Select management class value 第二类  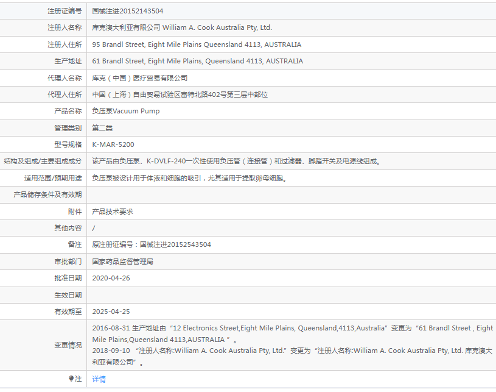coord(102,128)
